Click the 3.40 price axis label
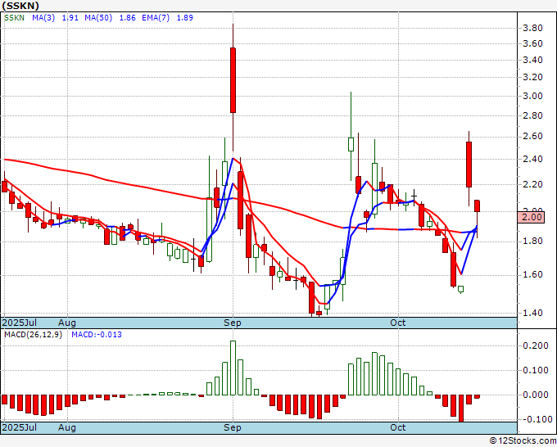 (x=532, y=60)
